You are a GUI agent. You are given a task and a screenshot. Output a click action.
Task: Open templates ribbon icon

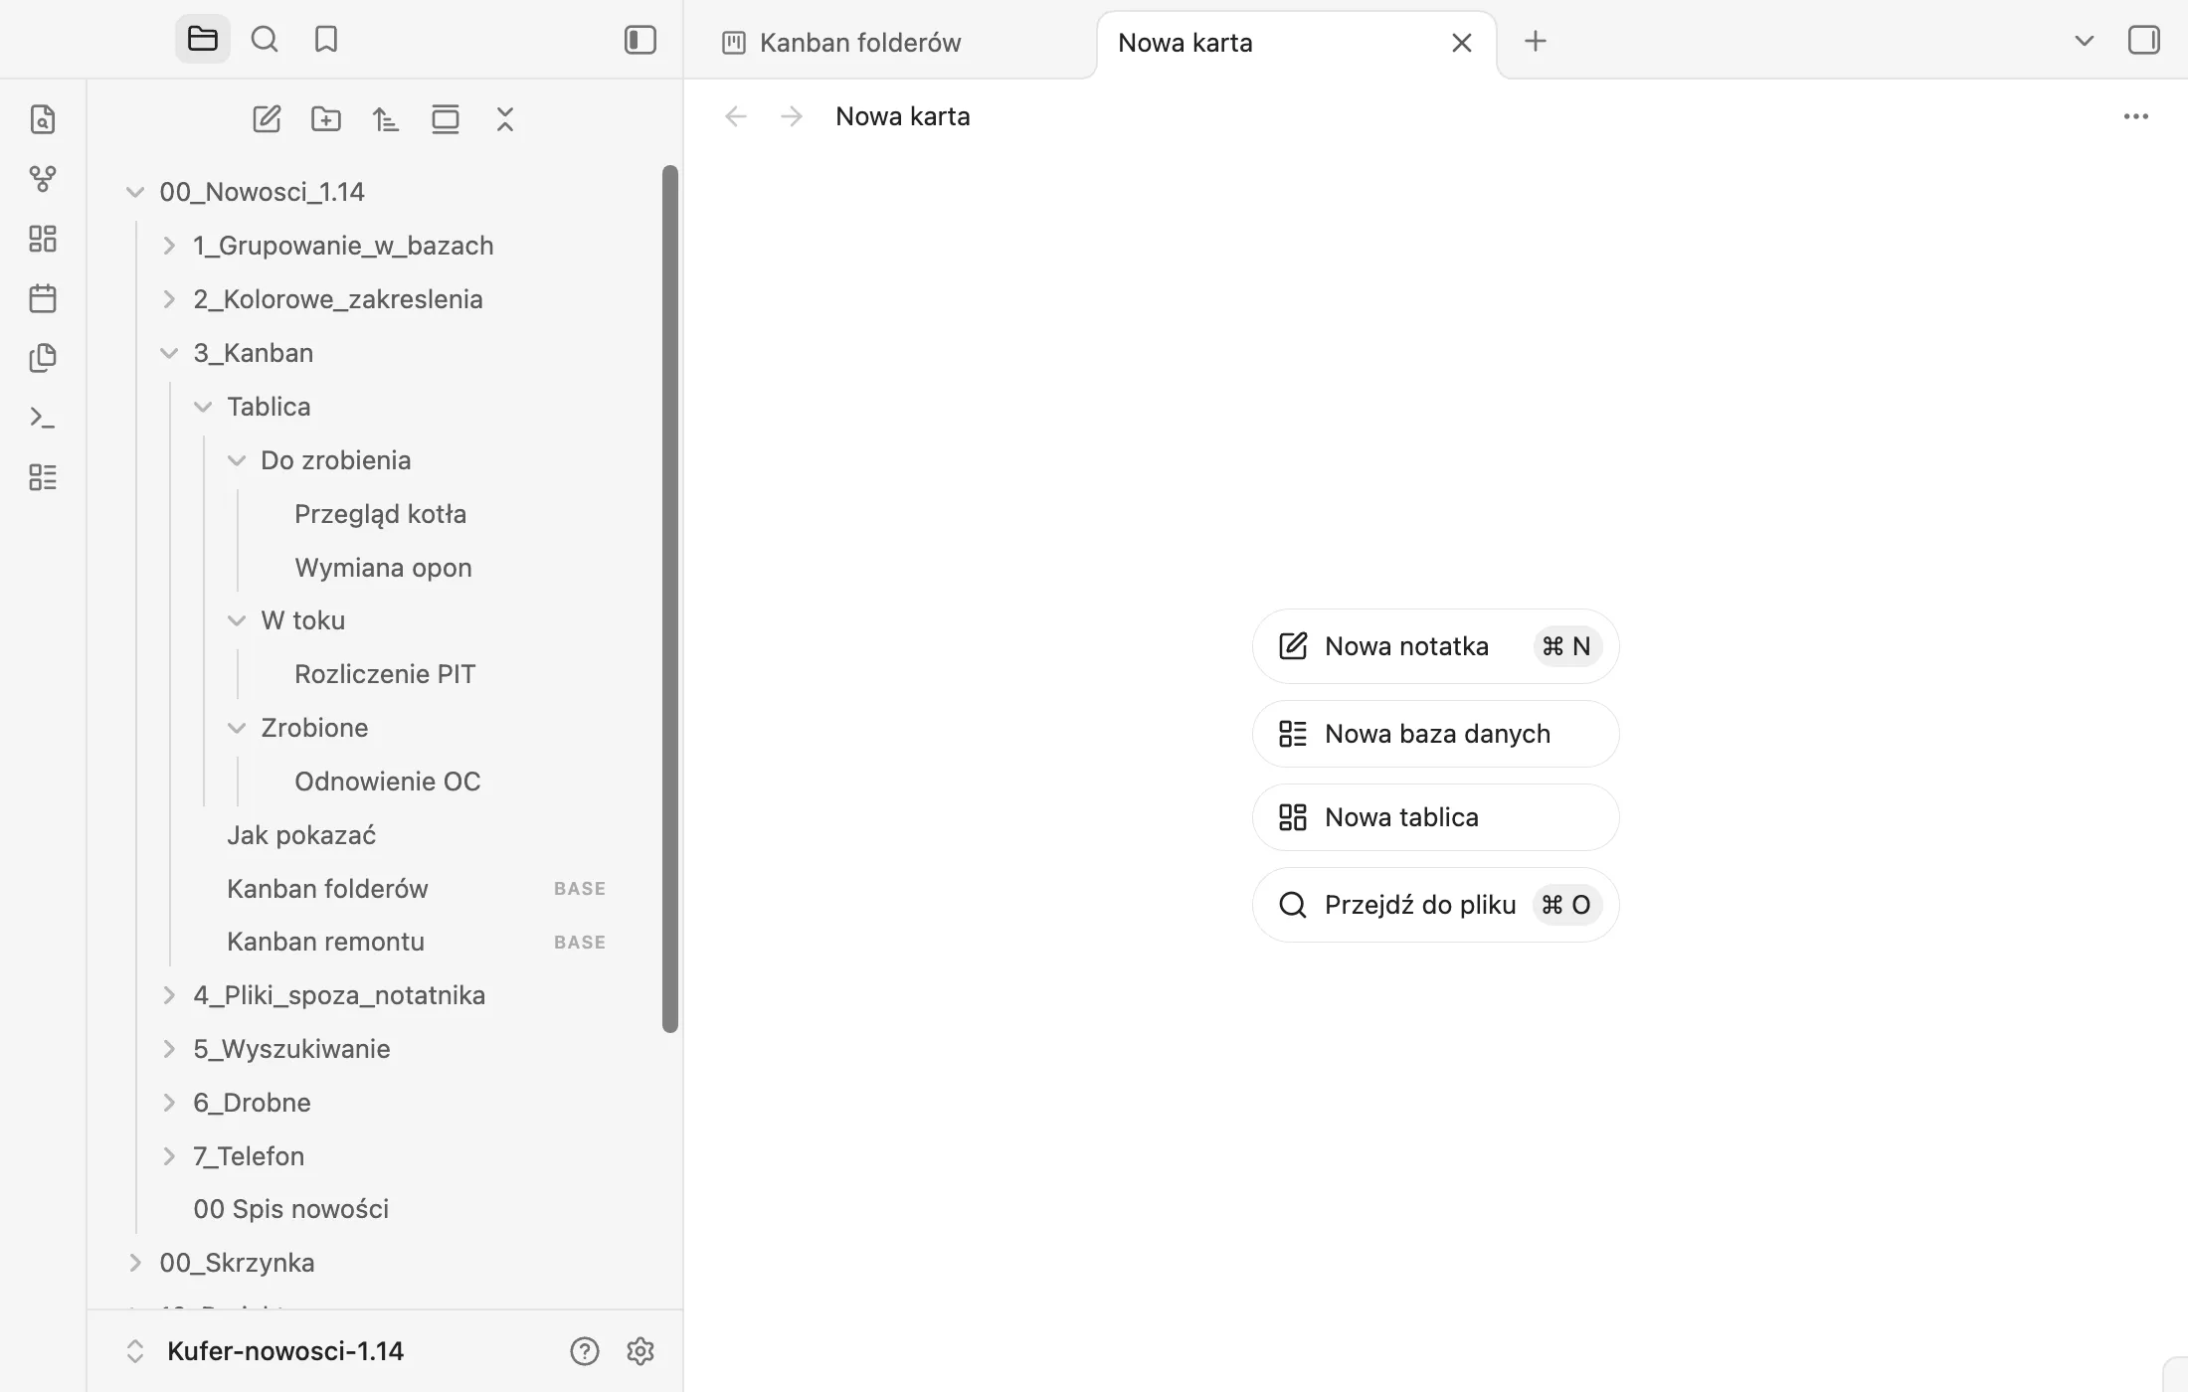coord(43,358)
